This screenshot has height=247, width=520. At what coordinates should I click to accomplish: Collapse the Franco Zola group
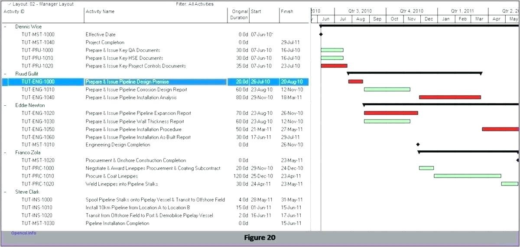click(5, 153)
